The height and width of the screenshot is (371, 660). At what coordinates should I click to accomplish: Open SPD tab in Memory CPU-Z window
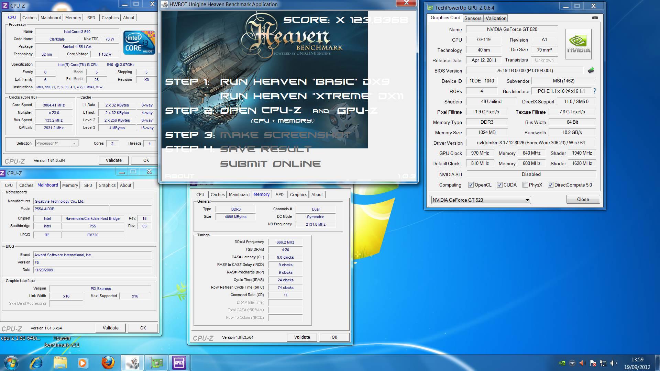click(x=279, y=194)
